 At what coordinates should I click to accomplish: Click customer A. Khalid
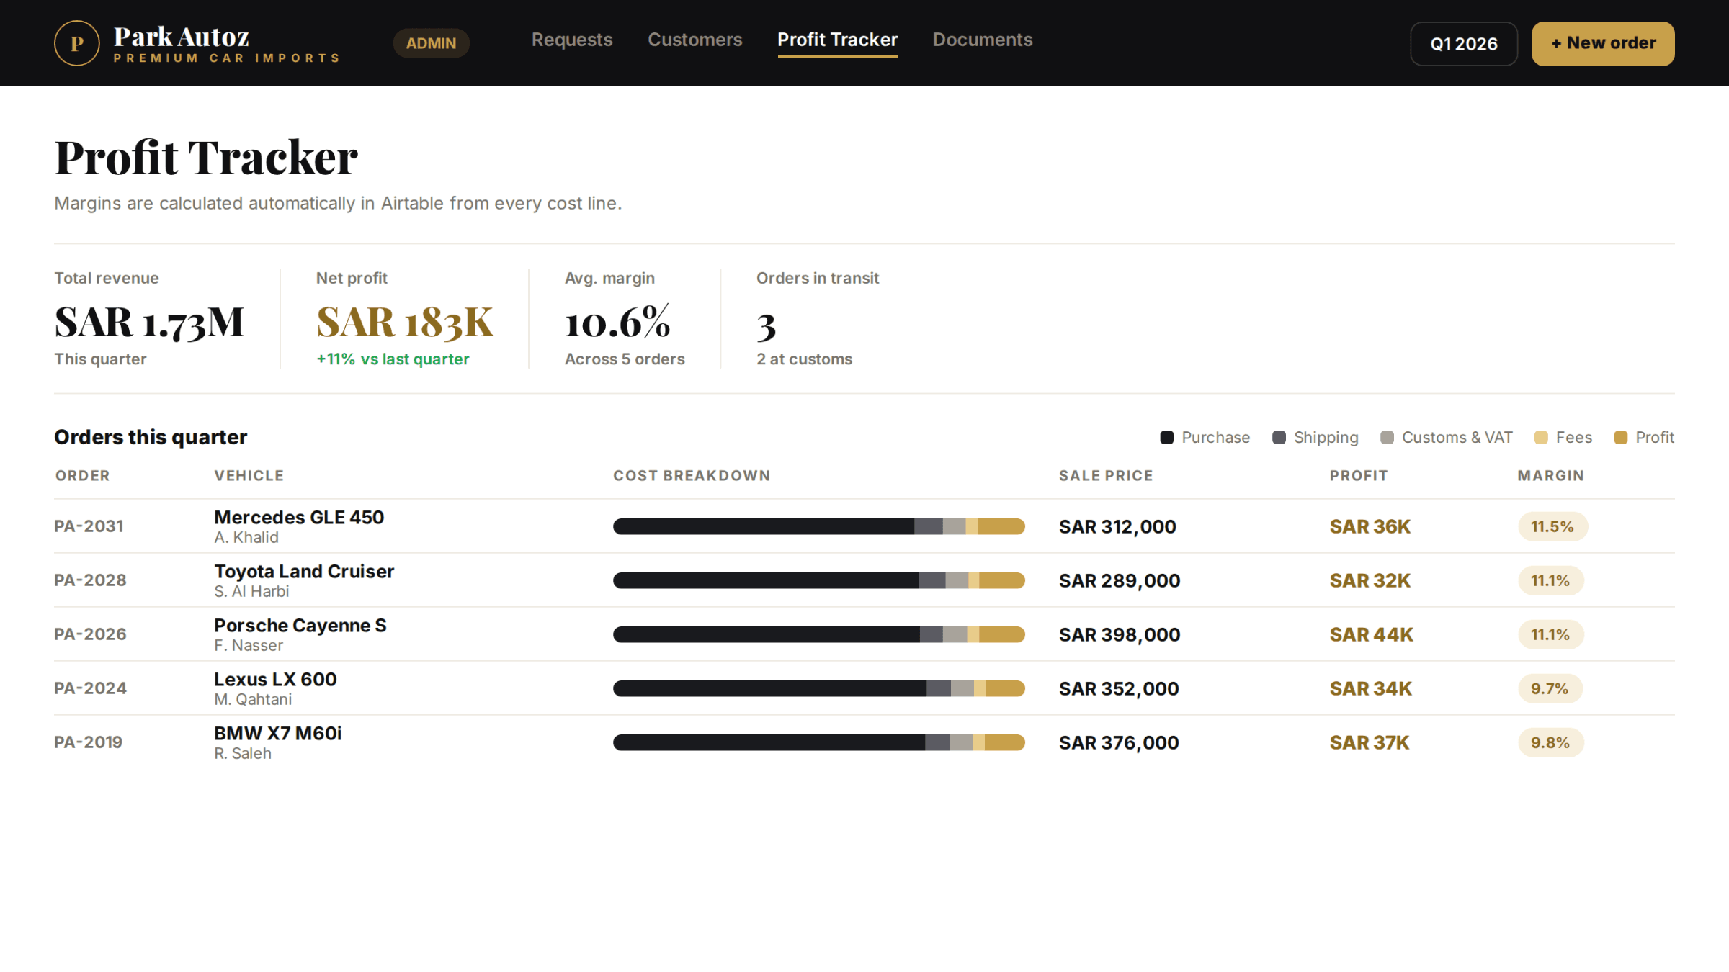tap(246, 538)
